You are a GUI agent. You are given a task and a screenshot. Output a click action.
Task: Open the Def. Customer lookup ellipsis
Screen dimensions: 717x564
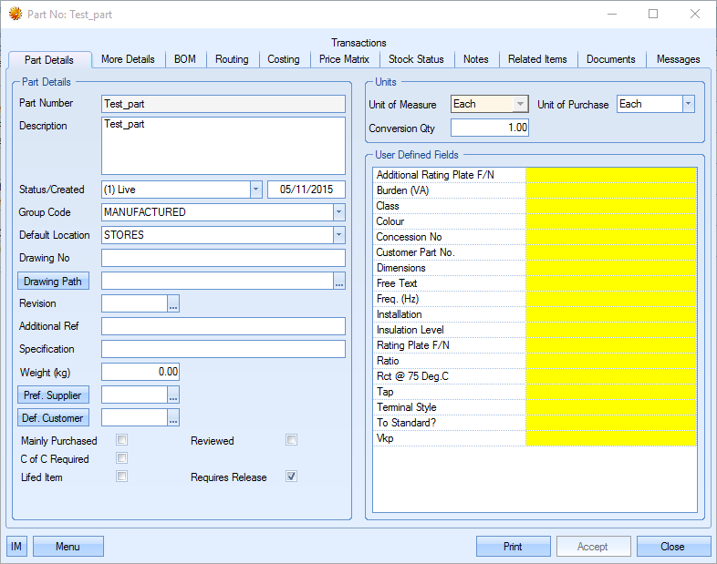point(173,418)
